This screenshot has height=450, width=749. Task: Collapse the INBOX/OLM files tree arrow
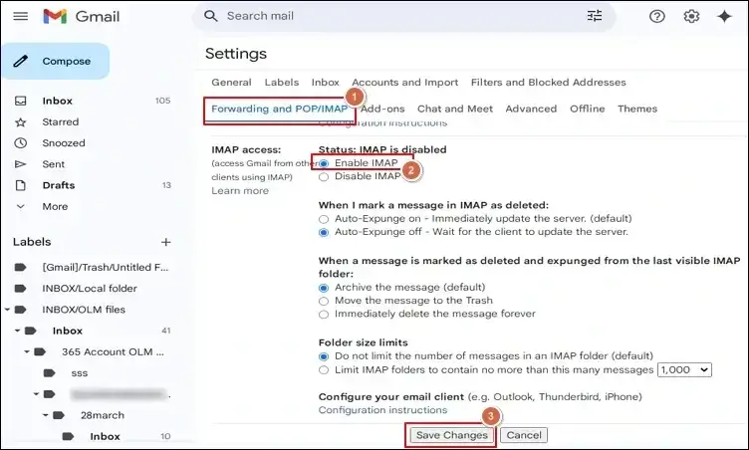[7, 310]
